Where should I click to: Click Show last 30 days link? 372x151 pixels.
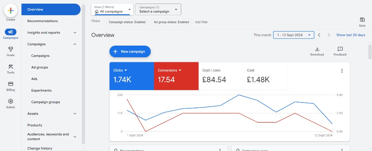click(x=351, y=35)
